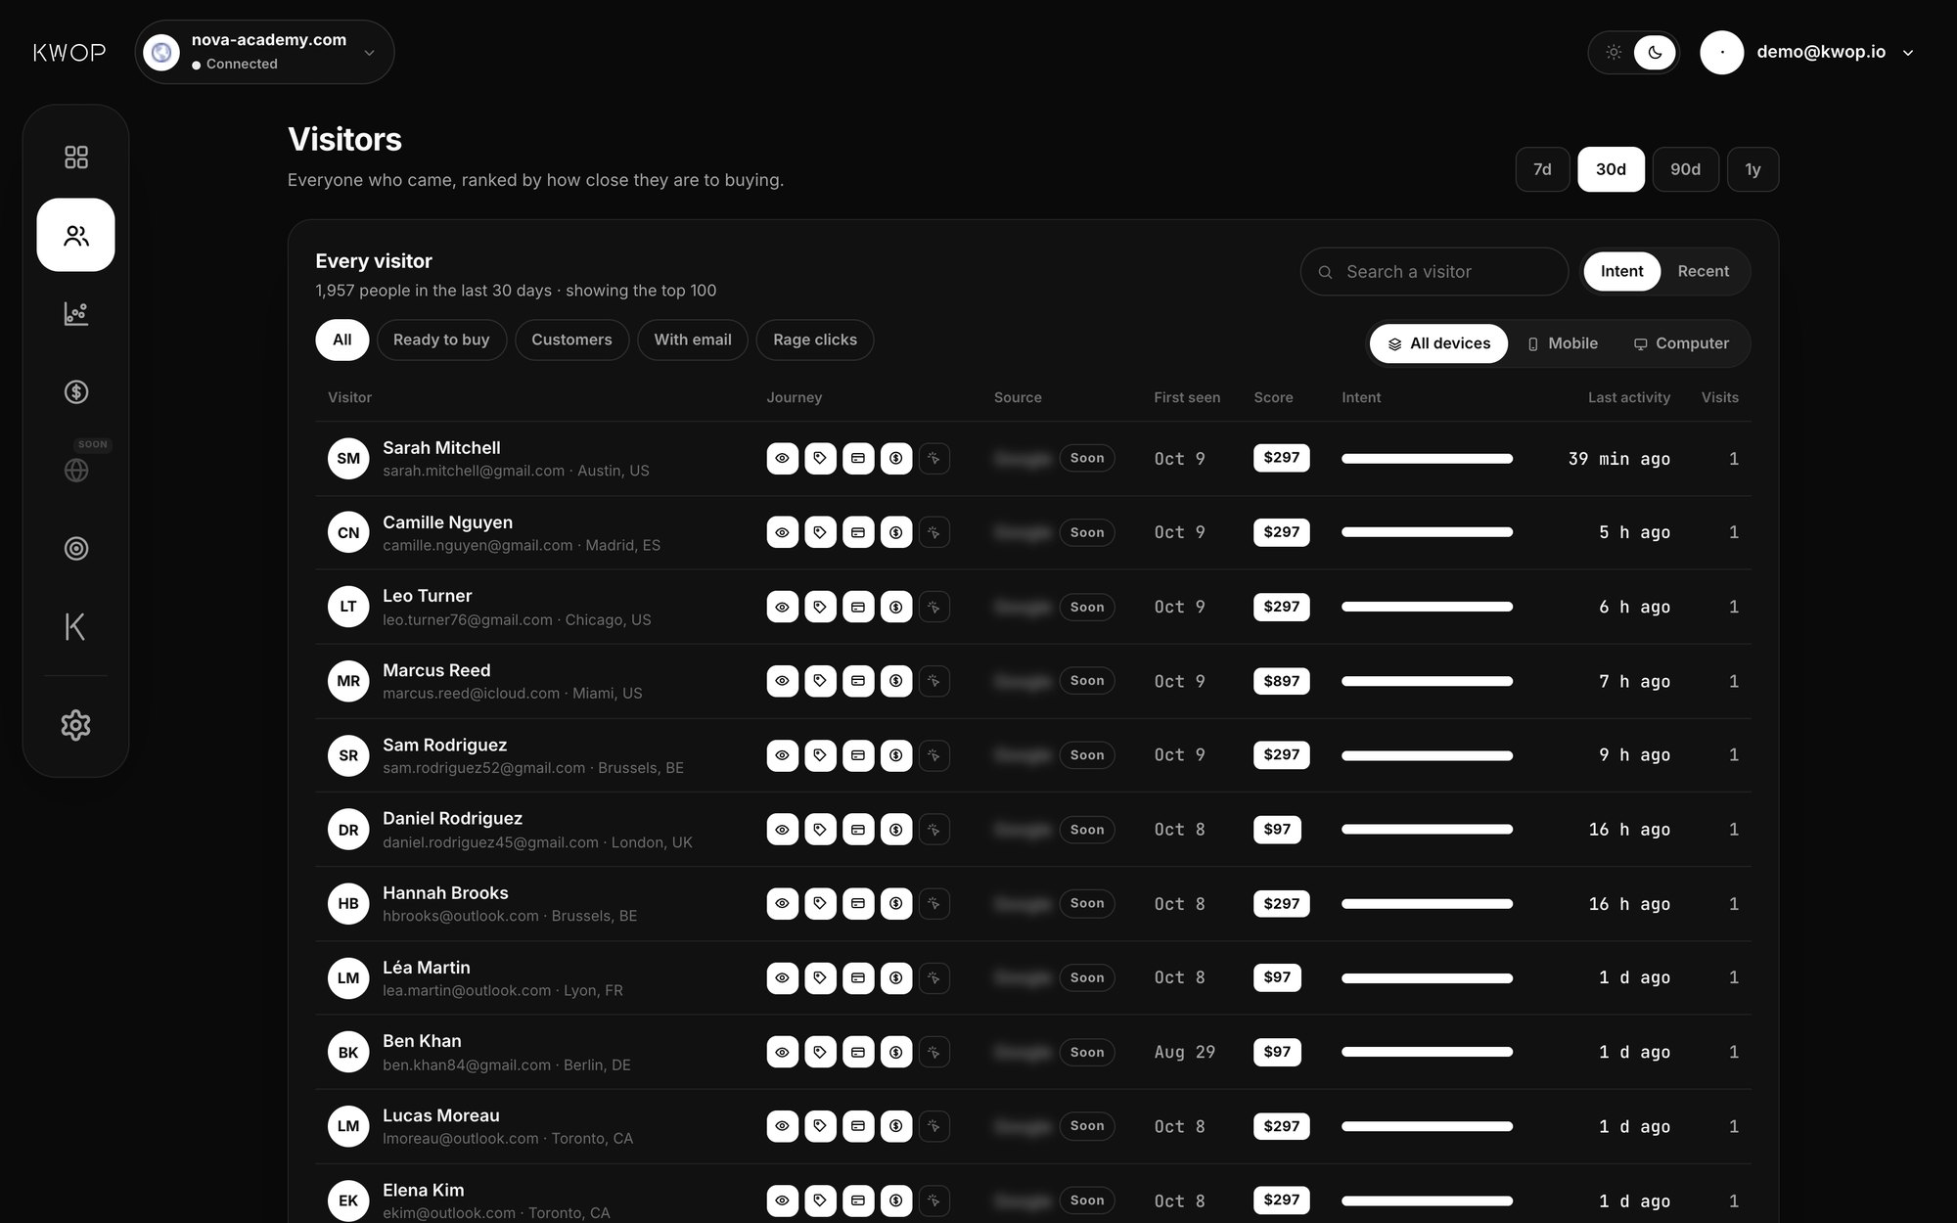1957x1223 pixels.
Task: Open the demo@kwop.io account menu
Action: 1808,52
